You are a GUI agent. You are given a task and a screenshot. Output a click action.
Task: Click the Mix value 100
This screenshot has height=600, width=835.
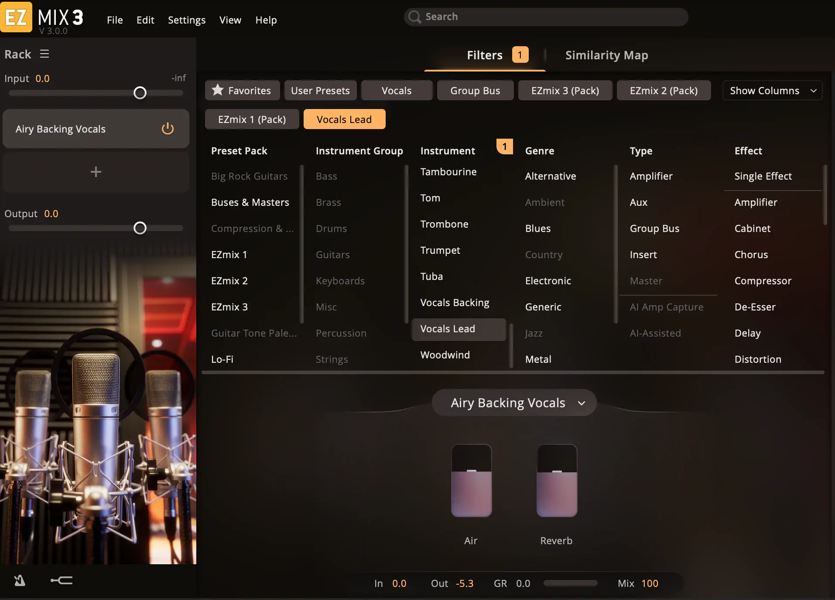coord(650,583)
